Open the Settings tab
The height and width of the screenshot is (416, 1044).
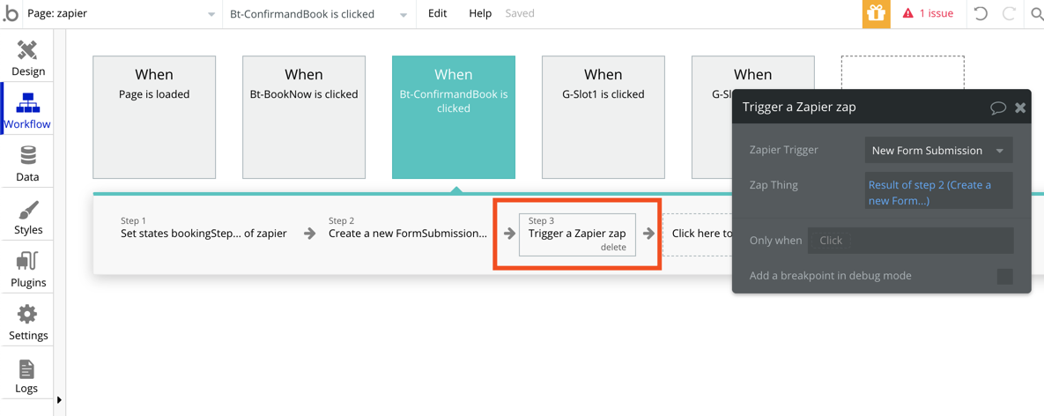(28, 322)
